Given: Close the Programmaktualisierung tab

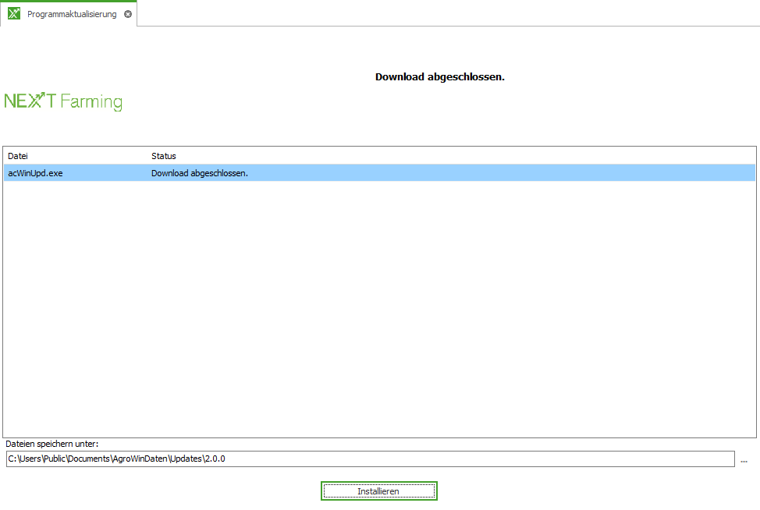Looking at the screenshot, I should (128, 14).
